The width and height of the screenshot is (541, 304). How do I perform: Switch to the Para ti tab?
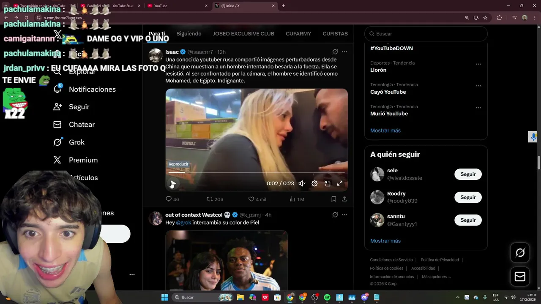[157, 33]
